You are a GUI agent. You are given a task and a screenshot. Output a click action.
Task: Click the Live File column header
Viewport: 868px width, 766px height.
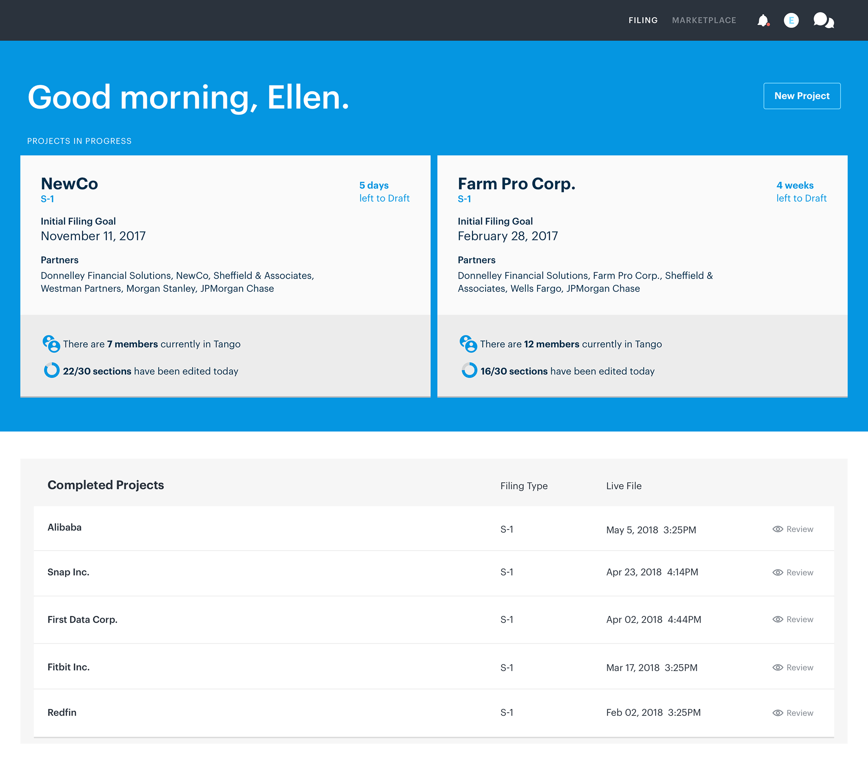623,486
